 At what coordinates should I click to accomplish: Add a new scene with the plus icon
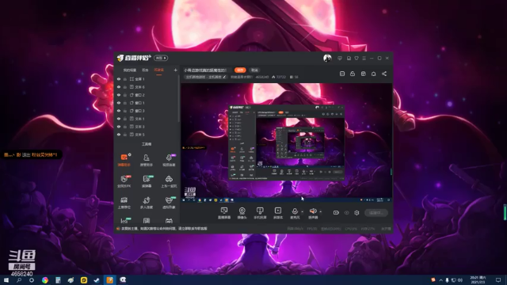[175, 70]
